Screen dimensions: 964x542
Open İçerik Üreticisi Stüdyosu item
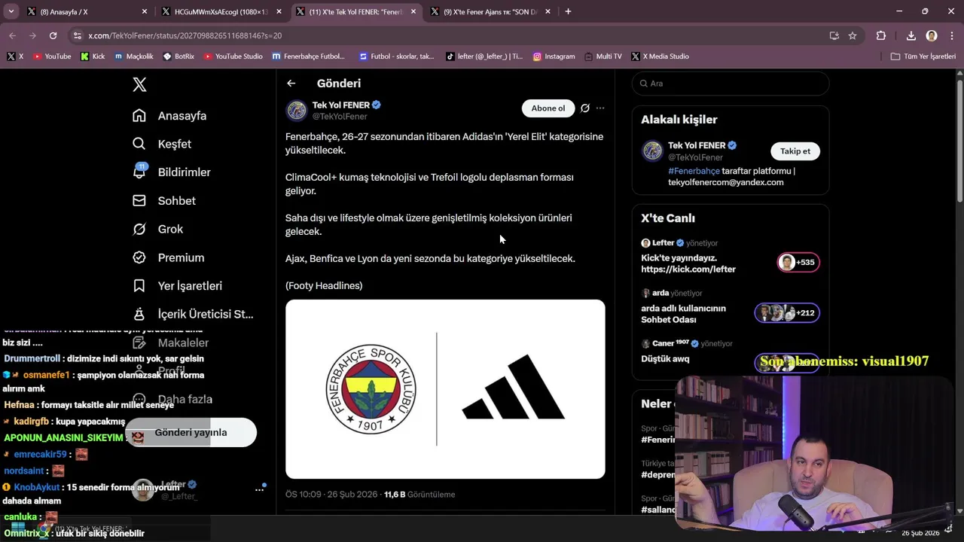193,314
